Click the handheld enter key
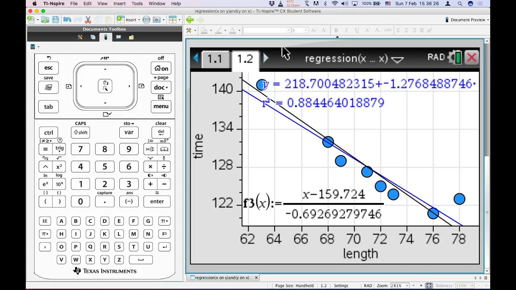The width and height of the screenshot is (516, 290). coord(157,201)
